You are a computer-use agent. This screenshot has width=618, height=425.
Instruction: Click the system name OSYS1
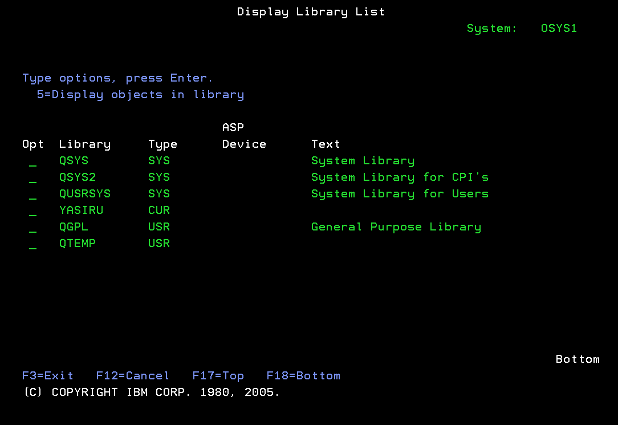pyautogui.click(x=559, y=29)
